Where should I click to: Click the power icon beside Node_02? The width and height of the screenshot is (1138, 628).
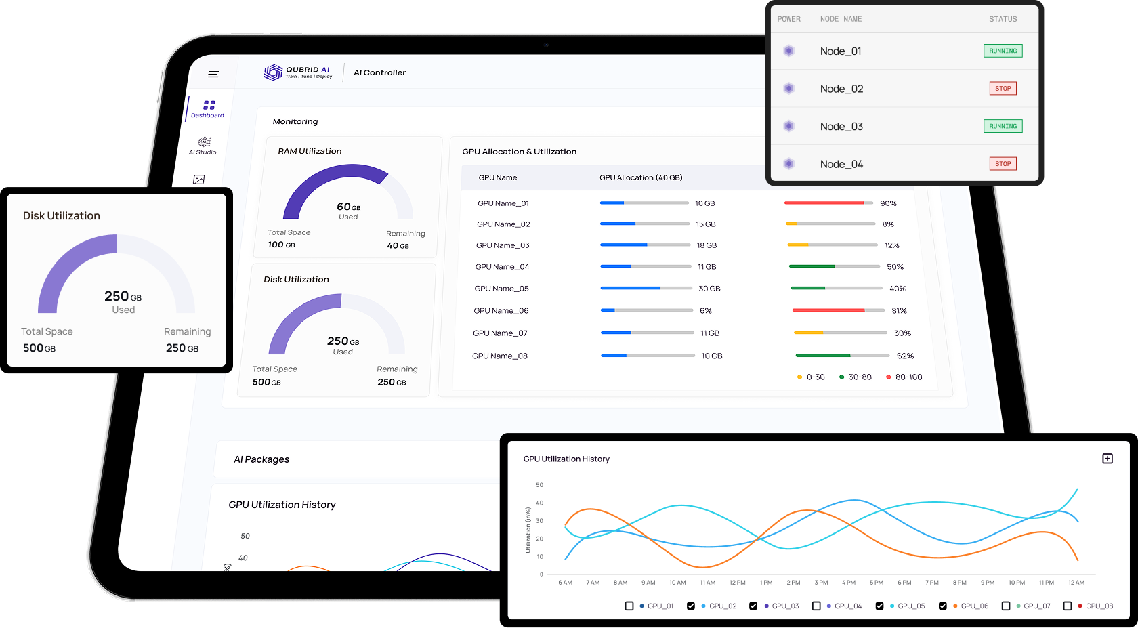[x=788, y=88]
